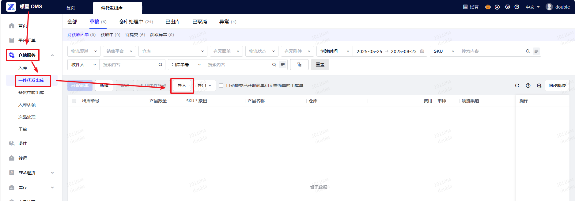Select the 获取异常 sub-filter
This screenshot has height=201, width=575.
(x=162, y=35)
